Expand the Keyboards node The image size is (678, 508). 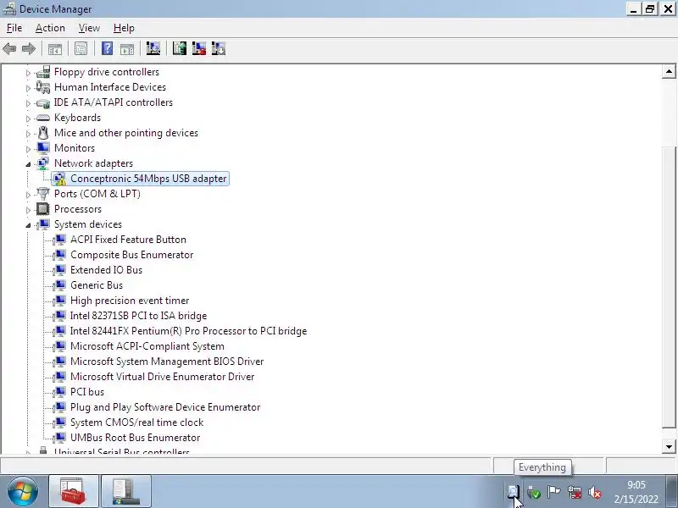pos(28,119)
